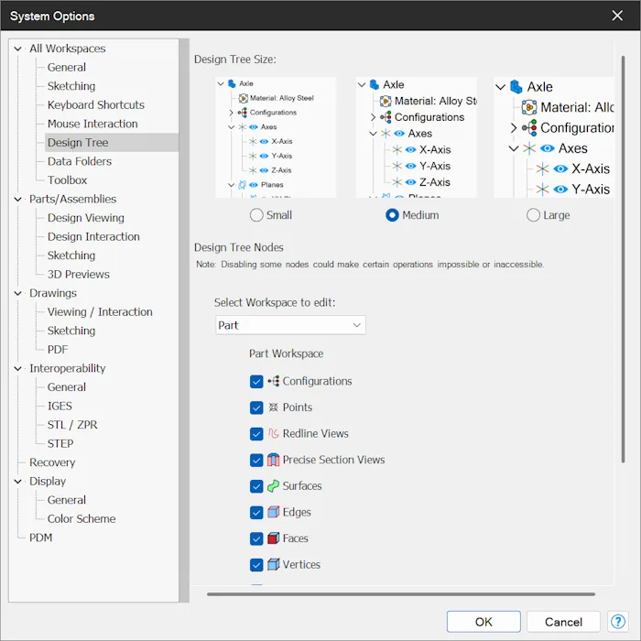
Task: Collapse the Parts/Assemblies tree group
Action: click(17, 199)
